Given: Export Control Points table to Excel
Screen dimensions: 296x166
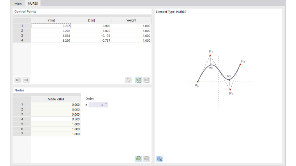Looking at the screenshot, I should (x=138, y=80).
